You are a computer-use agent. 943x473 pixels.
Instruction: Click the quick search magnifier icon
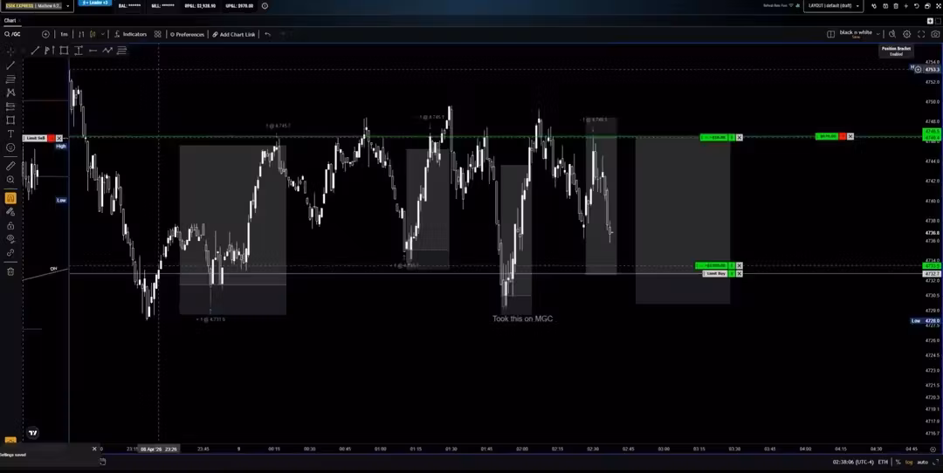[x=892, y=34]
